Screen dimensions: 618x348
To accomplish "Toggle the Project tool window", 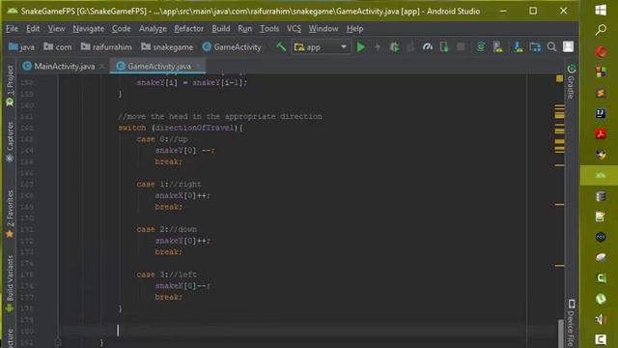I will click(10, 86).
